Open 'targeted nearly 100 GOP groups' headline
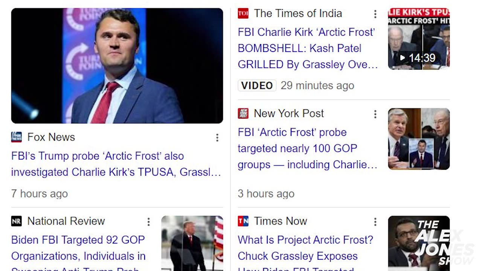Image resolution: width=482 pixels, height=271 pixels. tap(307, 148)
